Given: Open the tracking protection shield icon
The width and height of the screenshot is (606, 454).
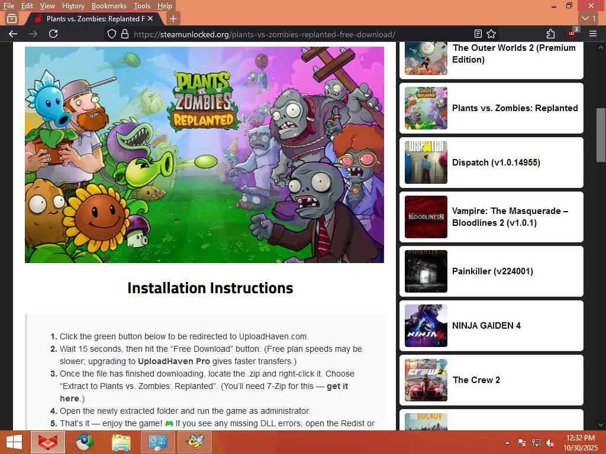Looking at the screenshot, I should [x=112, y=34].
